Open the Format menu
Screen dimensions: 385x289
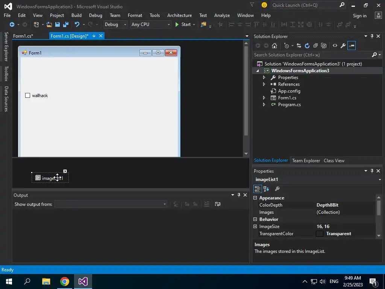(x=135, y=15)
